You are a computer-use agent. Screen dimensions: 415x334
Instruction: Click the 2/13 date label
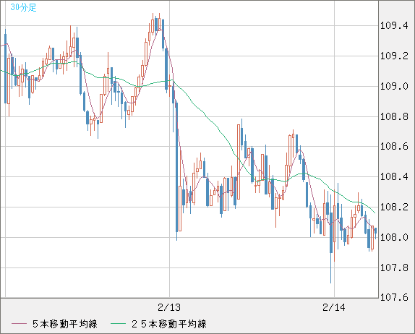pyautogui.click(x=169, y=307)
